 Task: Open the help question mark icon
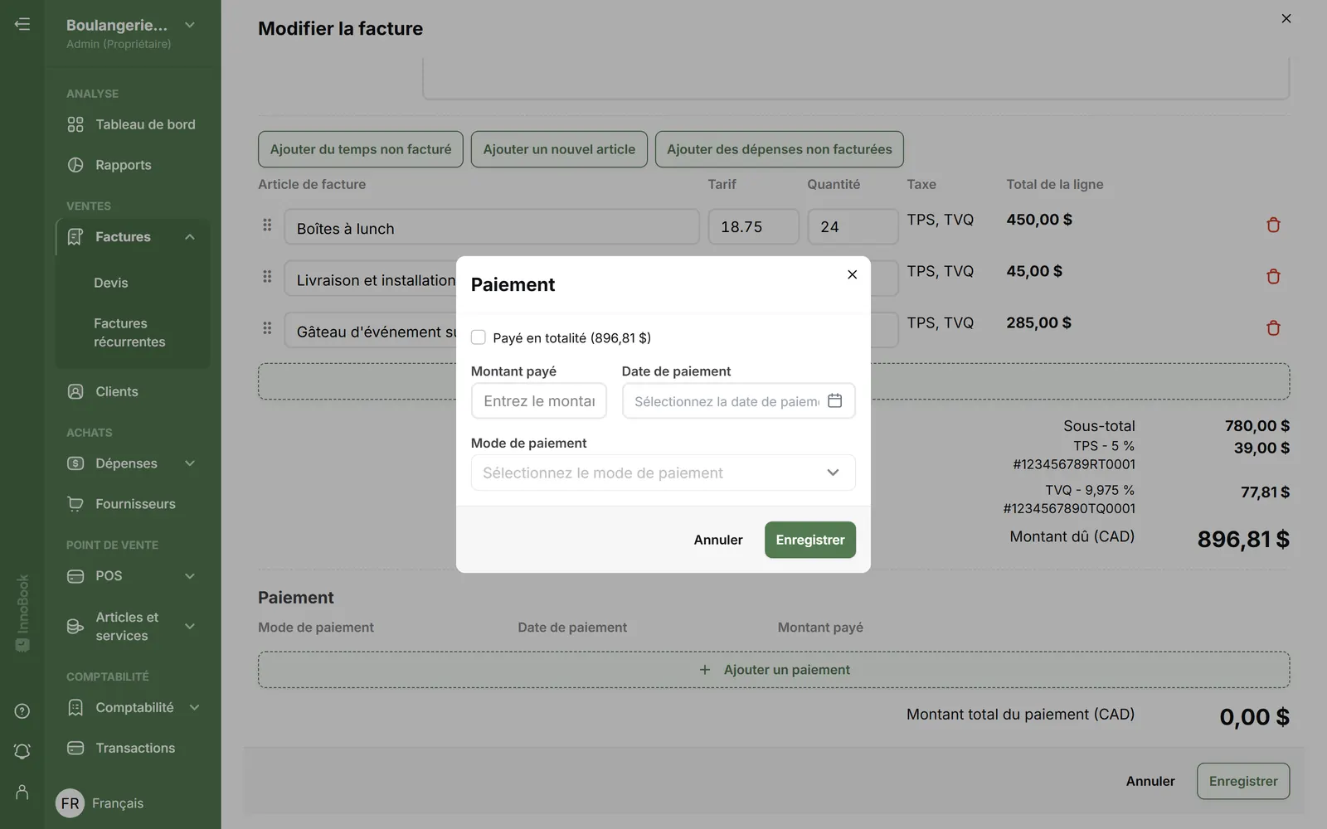point(22,711)
